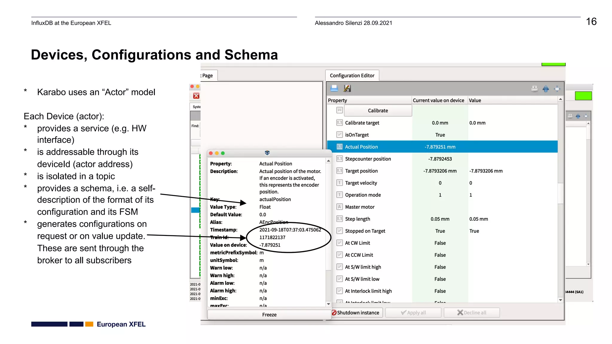Toggle the At S/W limit low checkbox icon
612x344 pixels.
339,279
